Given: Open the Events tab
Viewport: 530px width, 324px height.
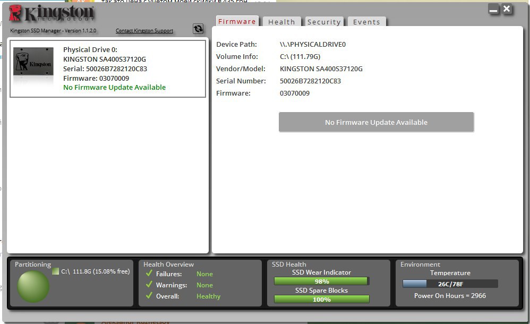Looking at the screenshot, I should pyautogui.click(x=366, y=22).
